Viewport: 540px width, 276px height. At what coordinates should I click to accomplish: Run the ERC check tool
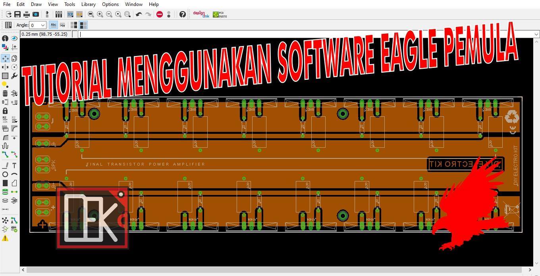pos(5,229)
